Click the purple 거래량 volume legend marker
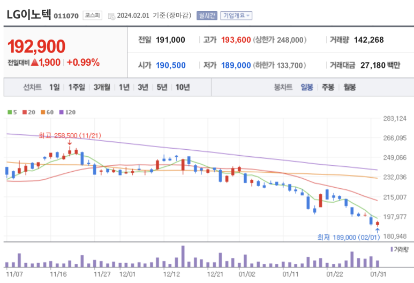 392,249
